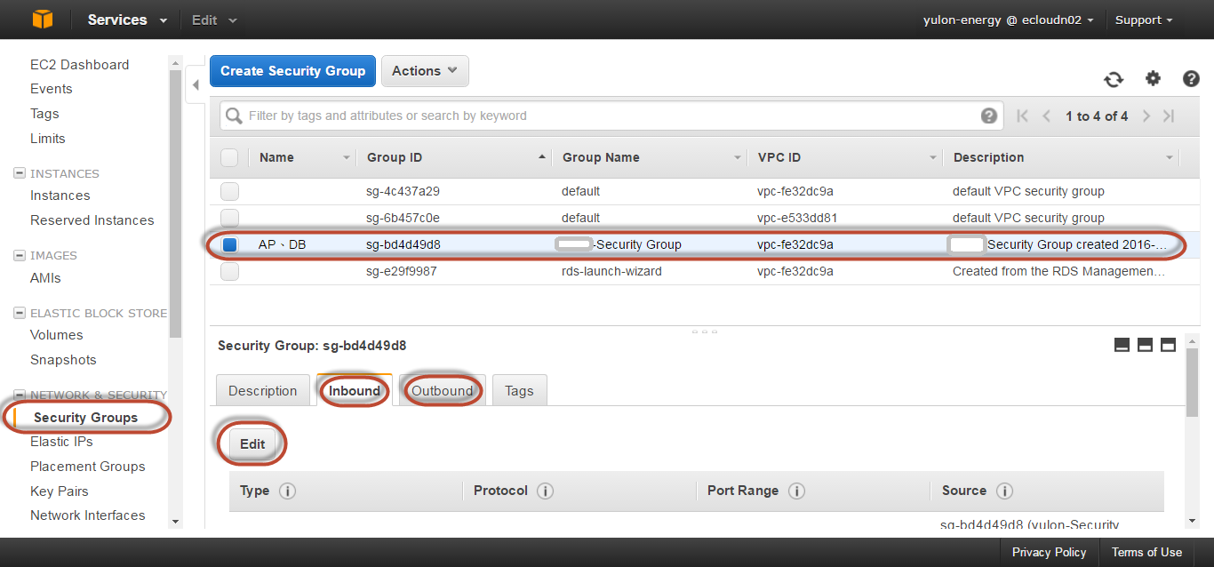
Task: Click the filter search input field
Action: (x=604, y=116)
